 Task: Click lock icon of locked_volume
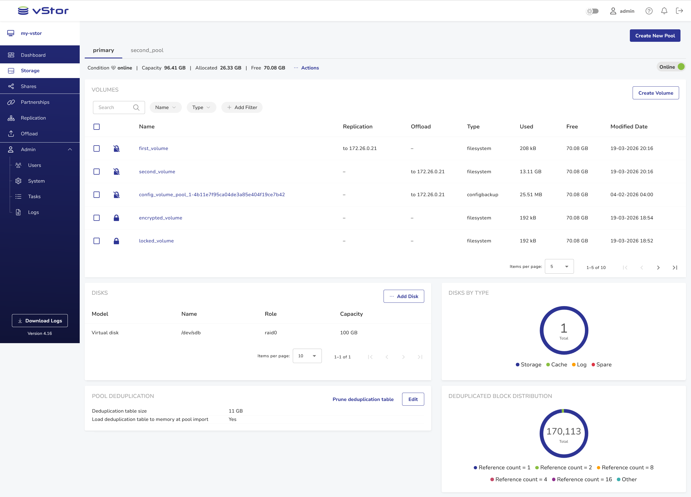[117, 241]
